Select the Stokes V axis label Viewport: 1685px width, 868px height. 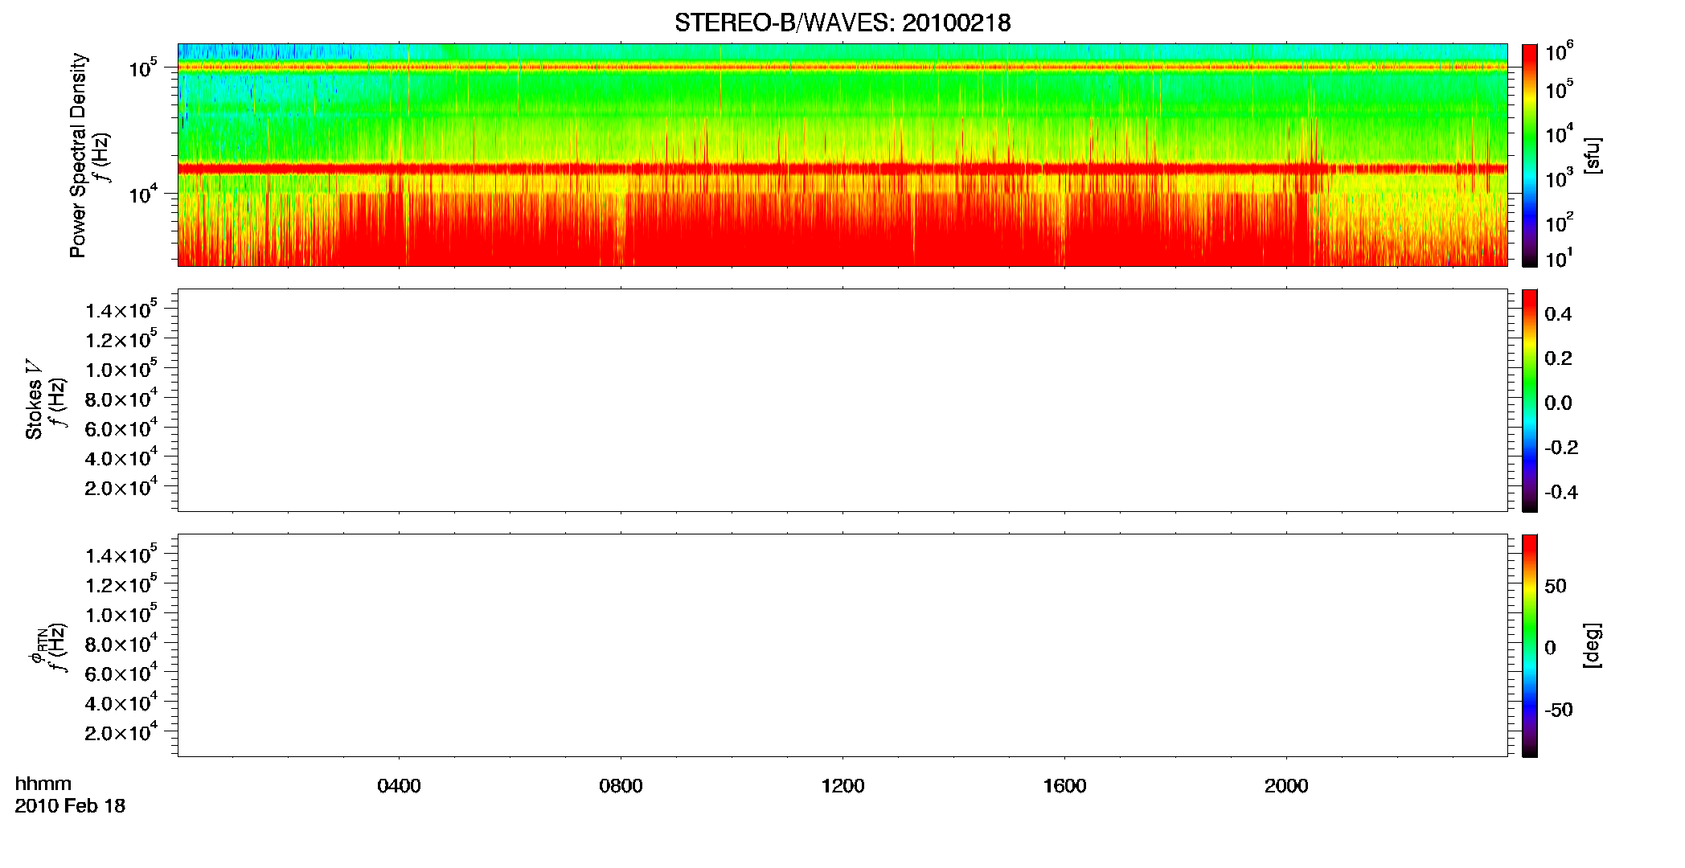point(34,399)
